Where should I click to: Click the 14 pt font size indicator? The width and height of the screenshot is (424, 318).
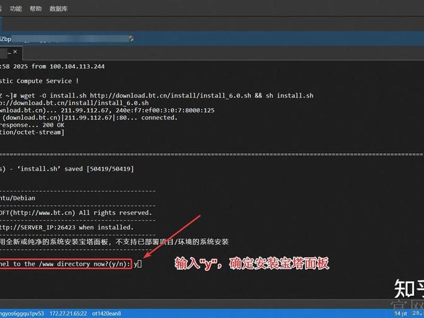(x=401, y=314)
